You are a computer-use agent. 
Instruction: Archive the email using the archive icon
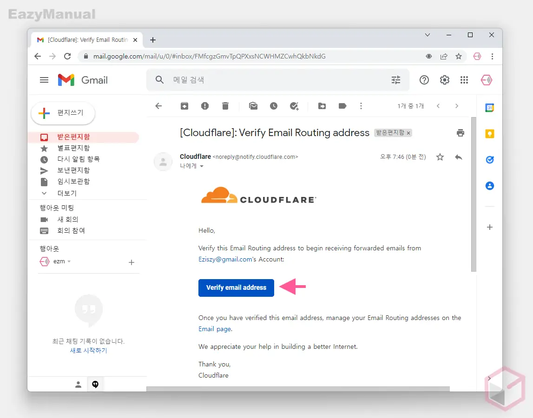(x=184, y=106)
